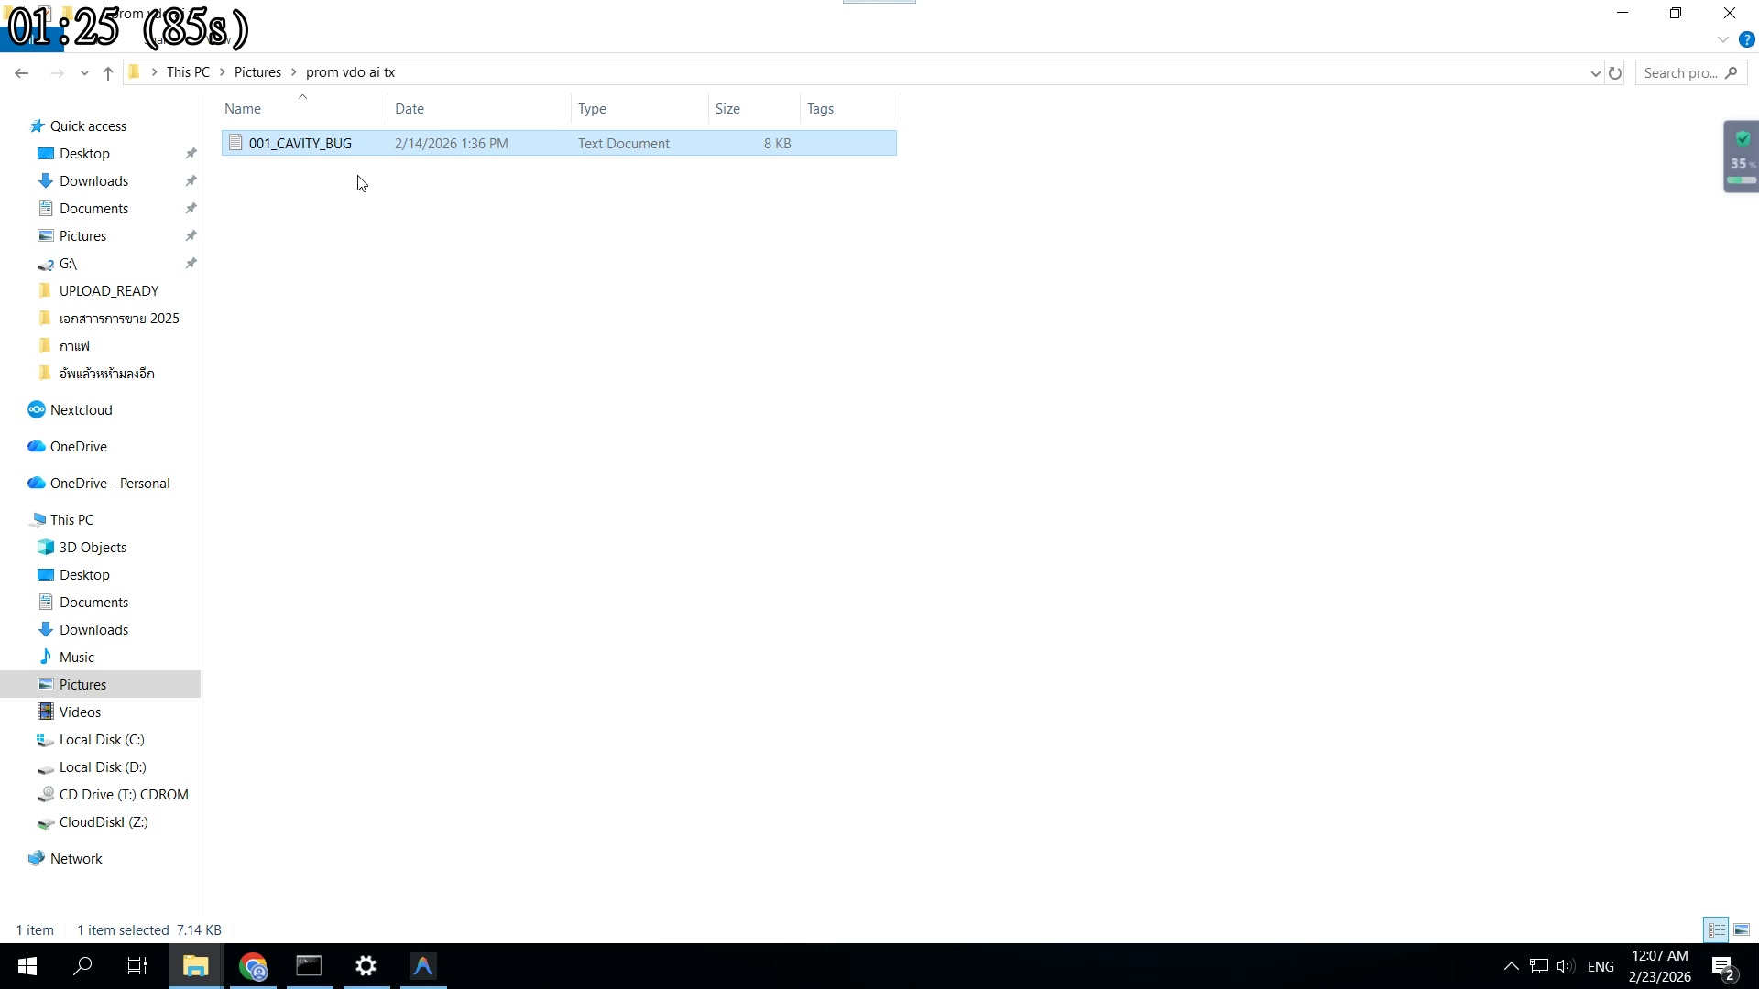The height and width of the screenshot is (989, 1759).
Task: Open the Help question mark icon
Action: click(1746, 39)
